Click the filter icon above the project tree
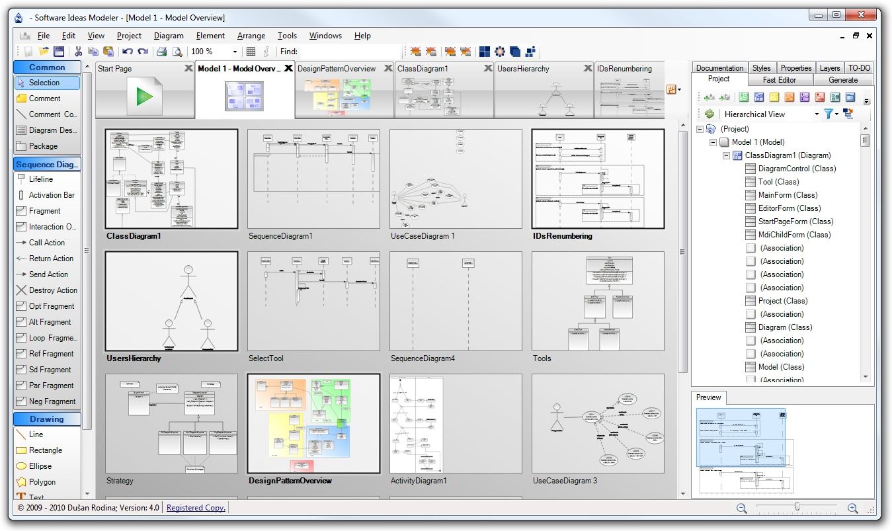The height and width of the screenshot is (531, 892). click(x=829, y=114)
